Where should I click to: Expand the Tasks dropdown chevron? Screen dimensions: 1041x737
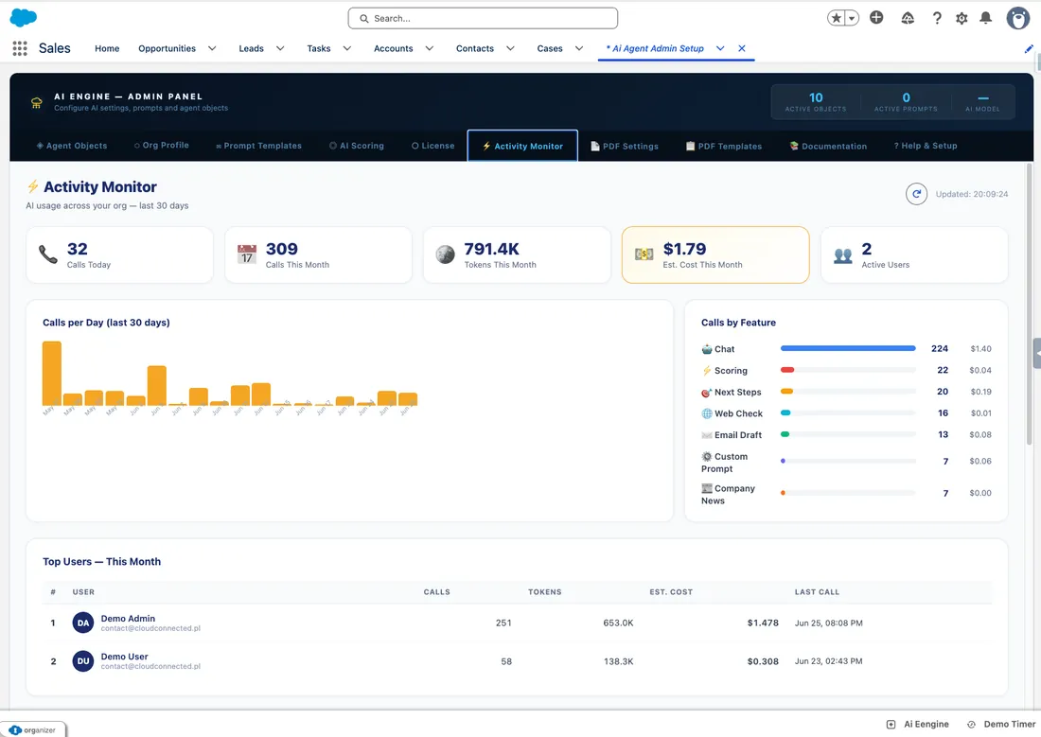(347, 48)
